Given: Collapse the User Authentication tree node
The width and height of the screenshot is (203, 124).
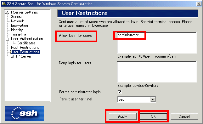Looking at the screenshot, I should (x=8, y=39).
